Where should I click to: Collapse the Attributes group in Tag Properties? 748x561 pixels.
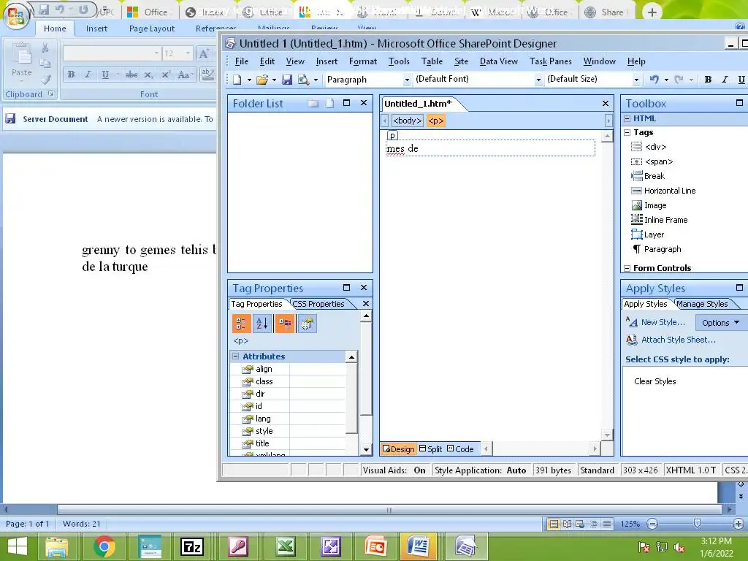pyautogui.click(x=236, y=356)
